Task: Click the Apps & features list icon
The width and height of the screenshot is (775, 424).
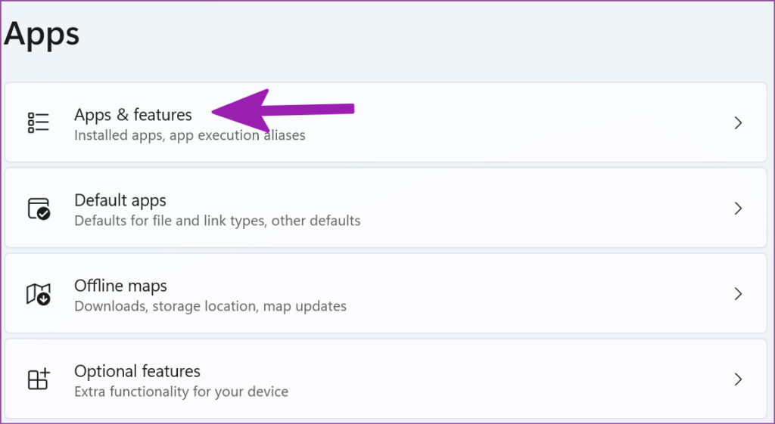Action: (38, 122)
